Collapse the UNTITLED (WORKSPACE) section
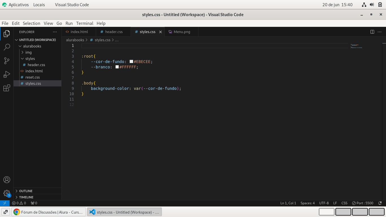Viewport: 386px width, 217px height. [37, 40]
